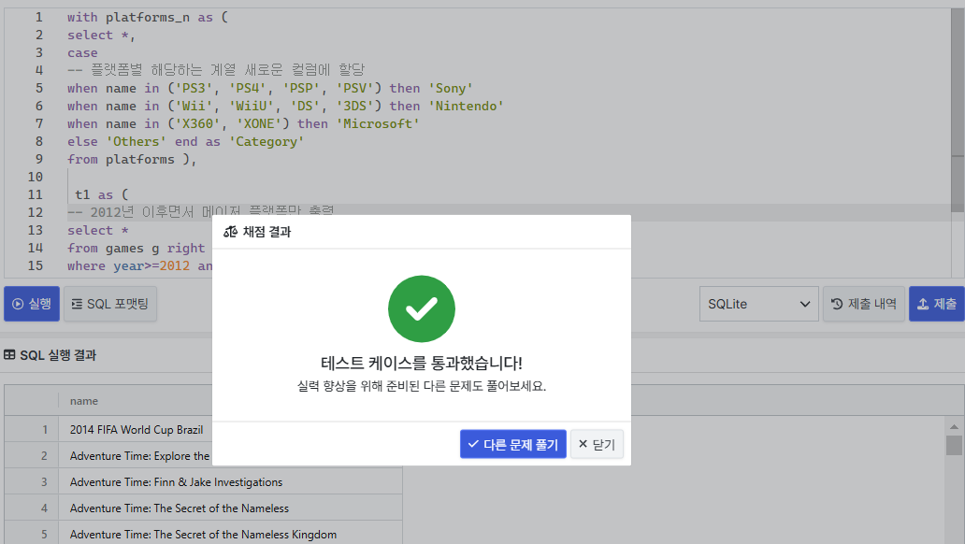Click history clock icon in '제출 내역'
The height and width of the screenshot is (544, 965).
point(837,304)
